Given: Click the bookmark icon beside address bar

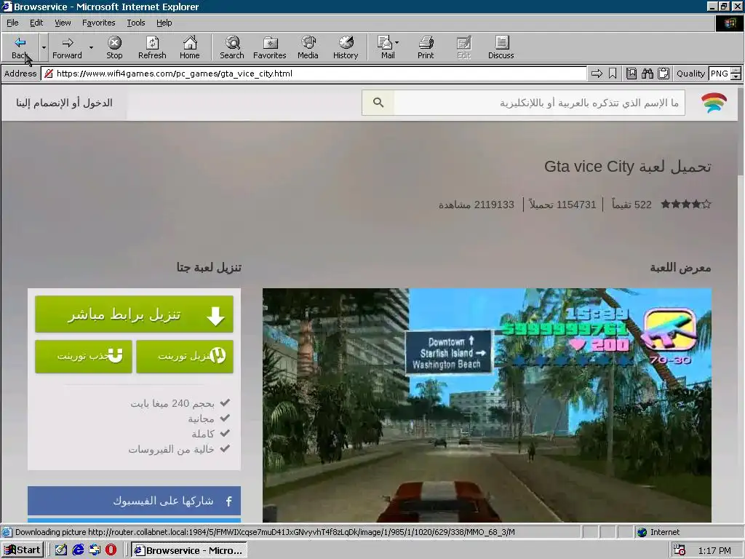Looking at the screenshot, I should (613, 74).
